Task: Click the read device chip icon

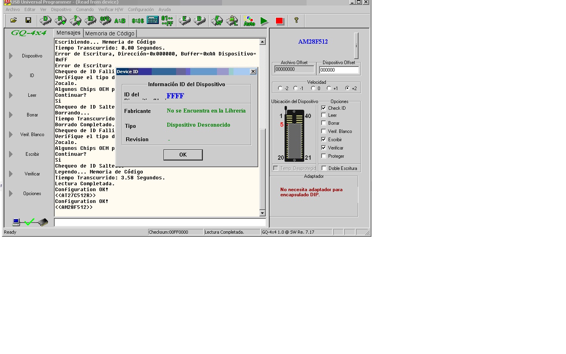Action: [x=61, y=20]
